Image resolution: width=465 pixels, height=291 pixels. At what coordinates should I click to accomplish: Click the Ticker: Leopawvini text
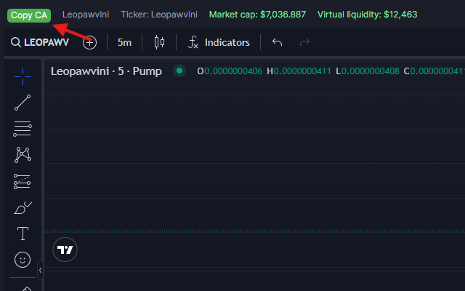pos(159,15)
